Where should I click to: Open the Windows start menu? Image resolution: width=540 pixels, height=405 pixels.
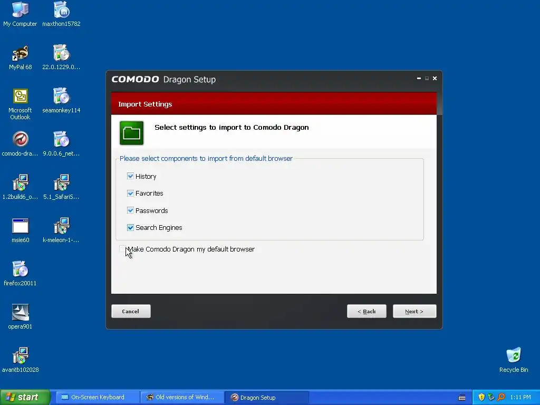25,397
